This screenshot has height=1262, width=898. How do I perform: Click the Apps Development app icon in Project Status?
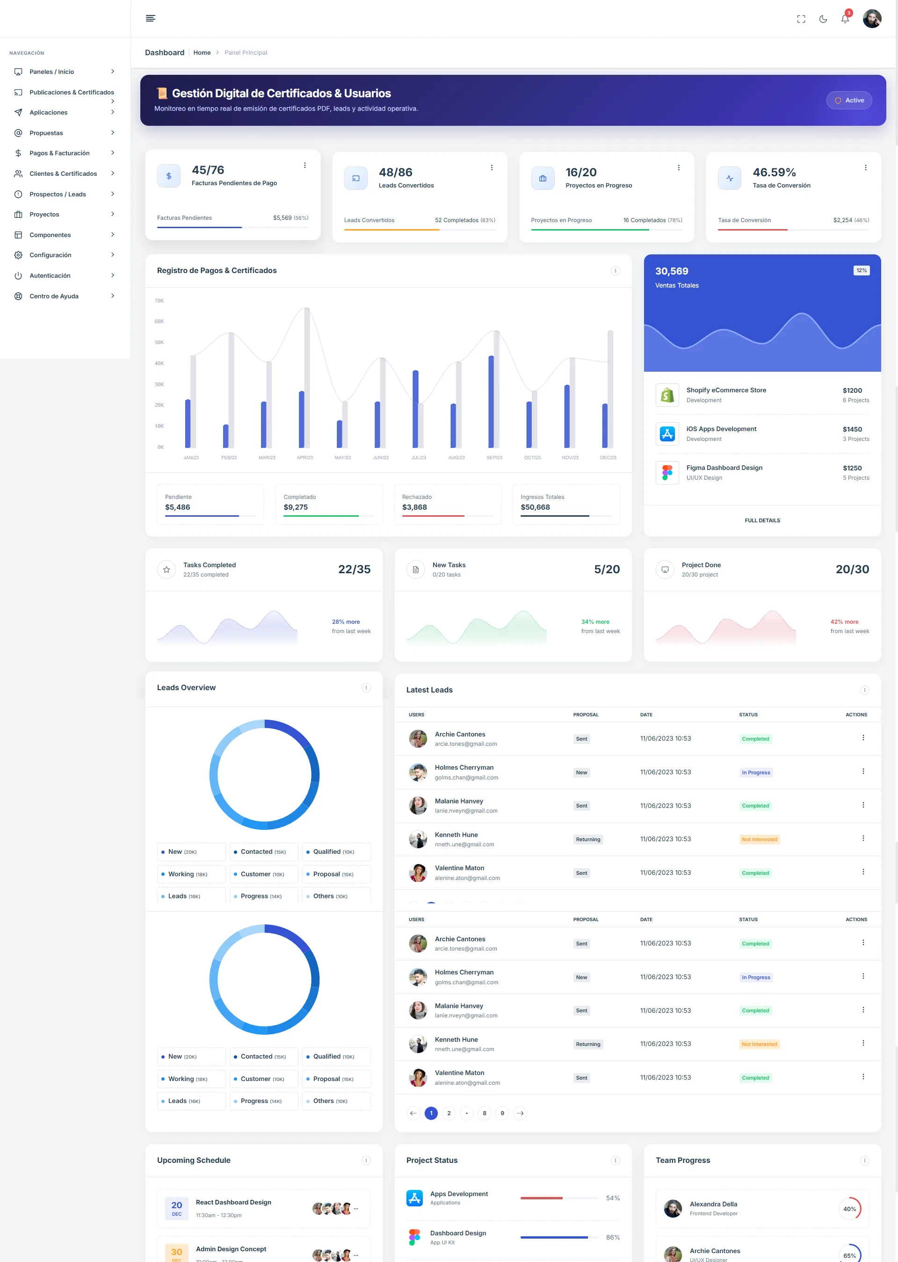click(415, 1198)
